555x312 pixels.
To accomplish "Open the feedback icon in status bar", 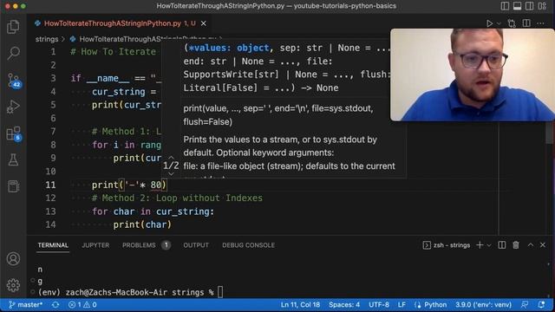I will (525, 304).
